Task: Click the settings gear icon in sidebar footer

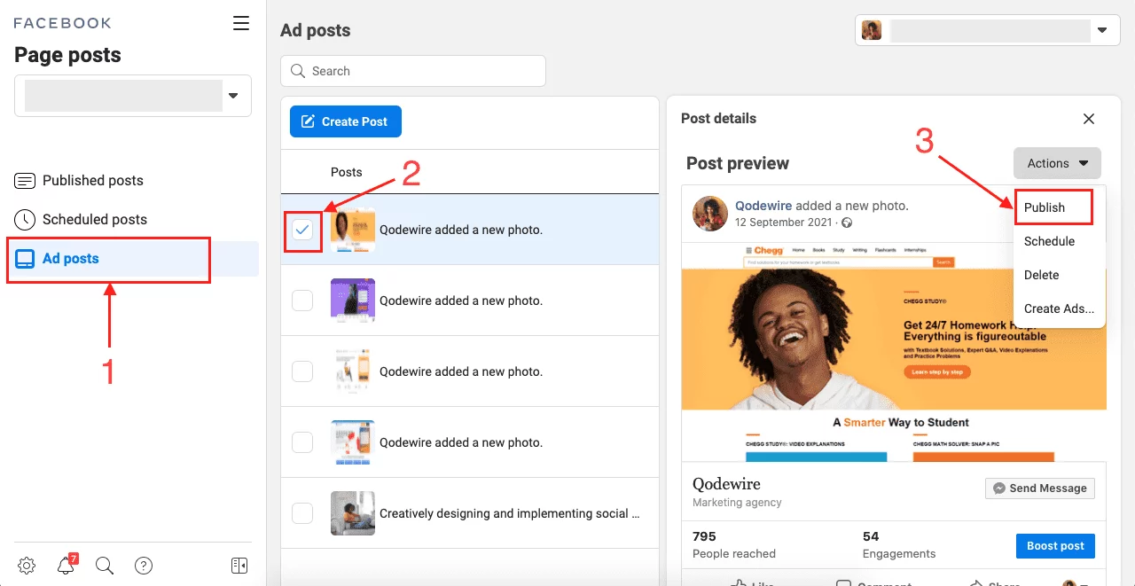Action: coord(27,566)
